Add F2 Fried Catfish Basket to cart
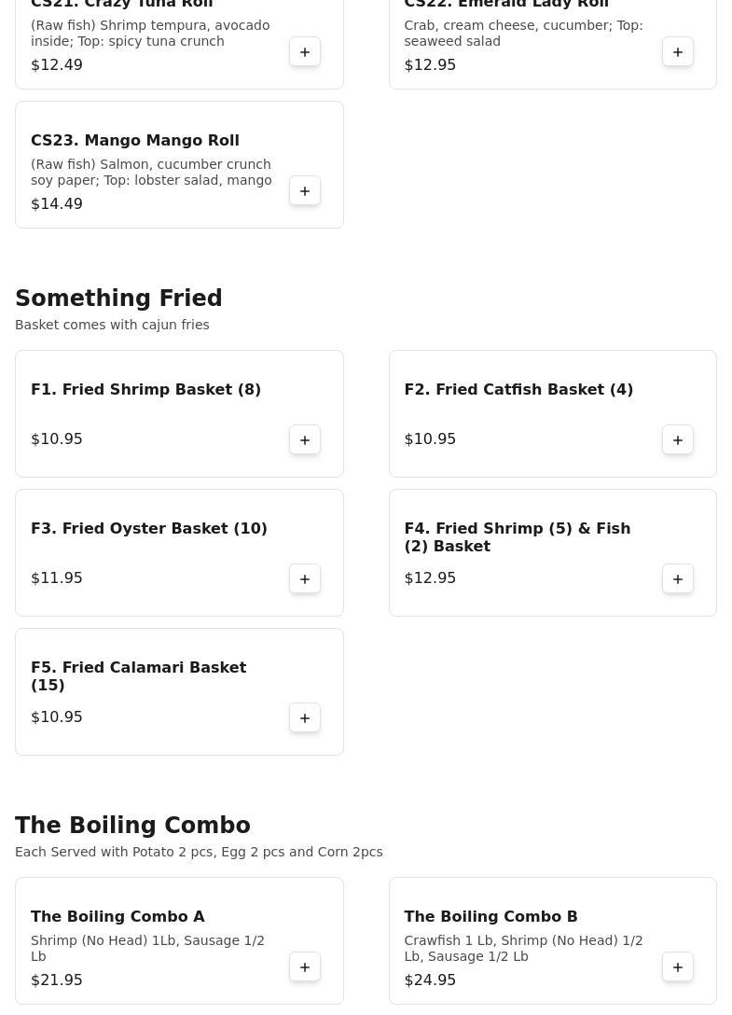732x1015 pixels. (x=678, y=440)
